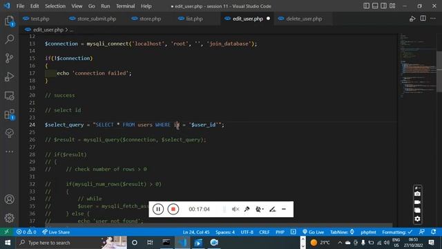Split the editor right
The height and width of the screenshot is (249, 442).
pos(423,19)
